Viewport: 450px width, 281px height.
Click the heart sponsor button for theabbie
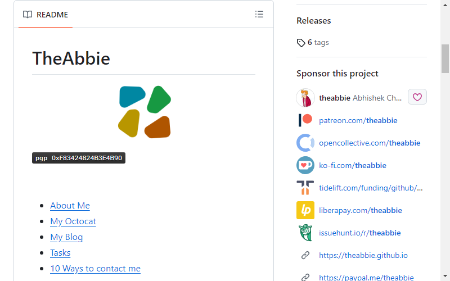tap(417, 97)
